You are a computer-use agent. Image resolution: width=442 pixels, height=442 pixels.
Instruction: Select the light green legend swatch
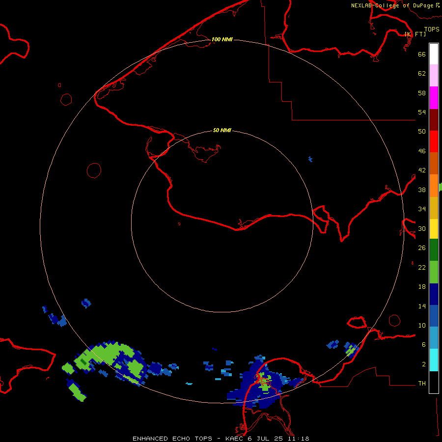point(434,272)
